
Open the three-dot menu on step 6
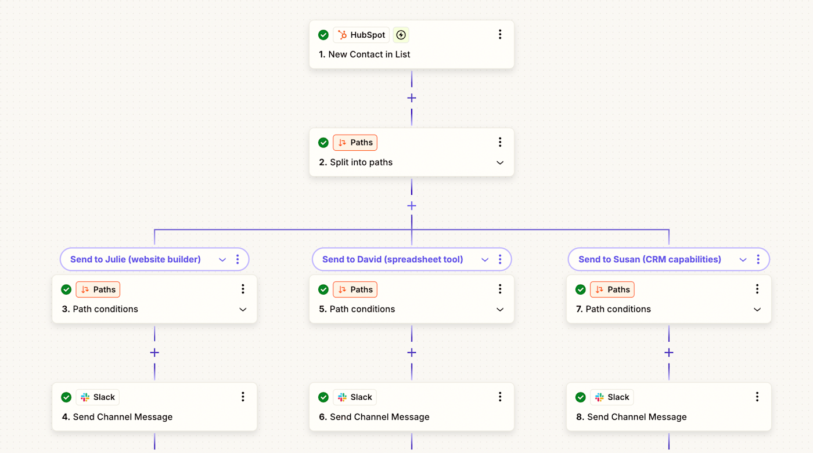(500, 397)
